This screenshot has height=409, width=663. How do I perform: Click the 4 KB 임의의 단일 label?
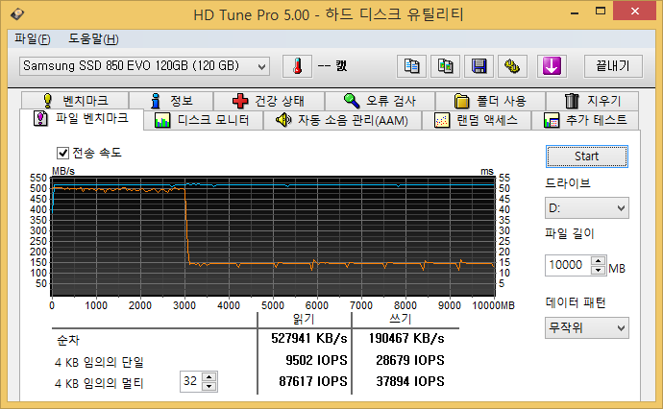[99, 362]
